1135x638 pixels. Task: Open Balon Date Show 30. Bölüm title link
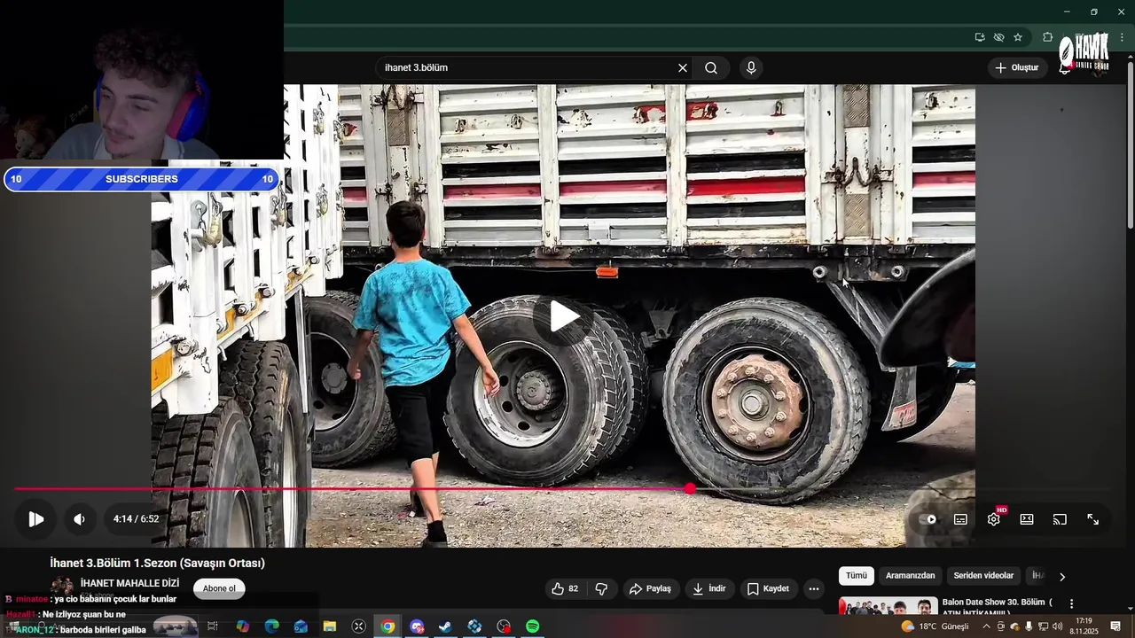coord(997,607)
